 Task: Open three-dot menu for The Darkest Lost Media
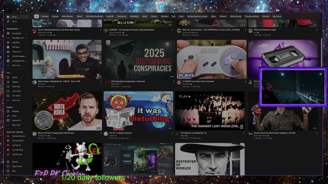(243, 133)
